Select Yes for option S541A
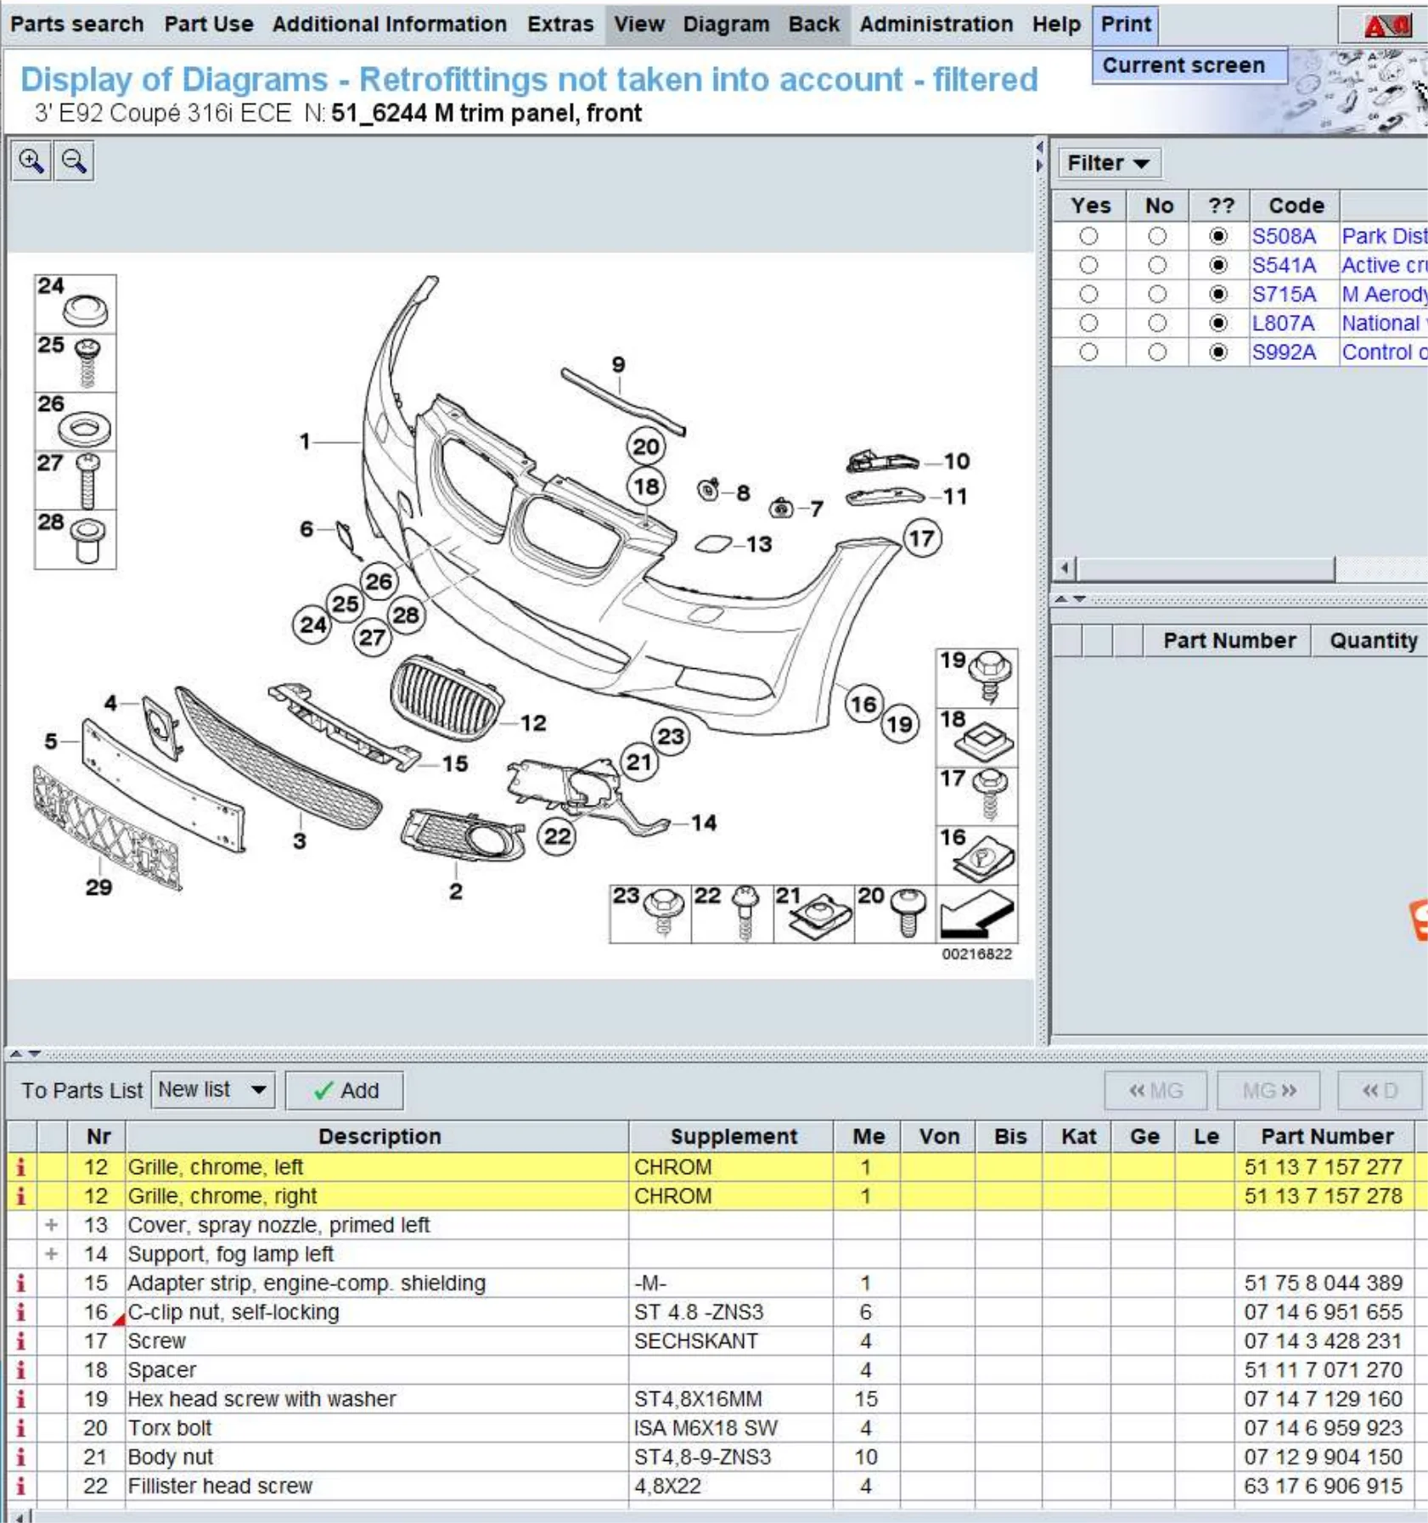The width and height of the screenshot is (1428, 1523). (1088, 265)
